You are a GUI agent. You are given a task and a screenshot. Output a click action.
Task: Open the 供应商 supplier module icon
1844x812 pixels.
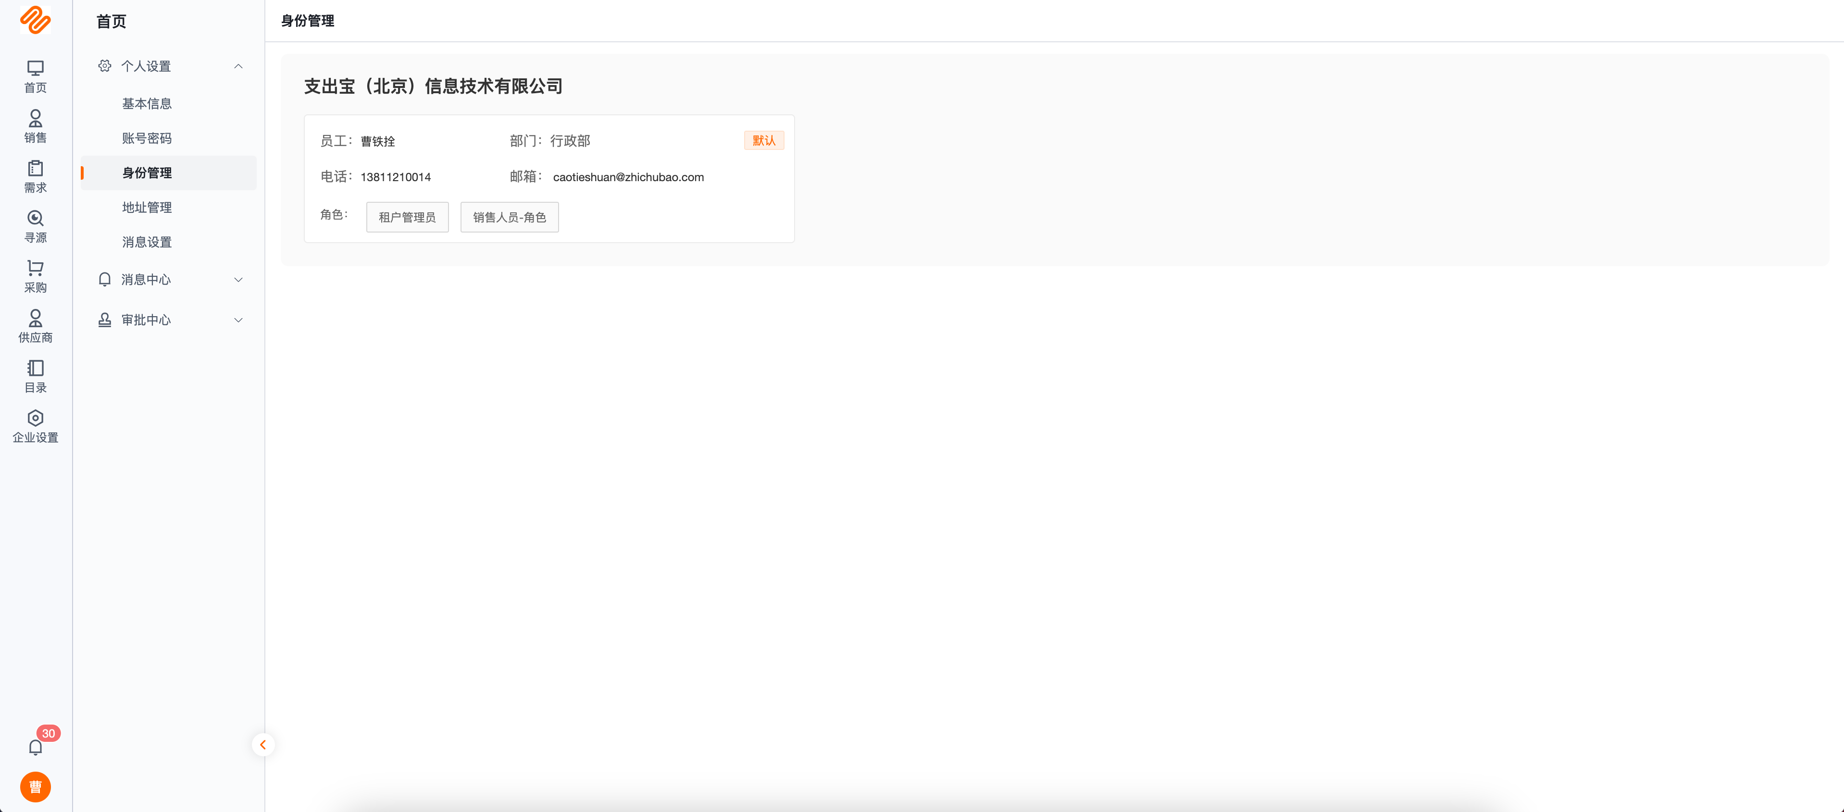point(35,327)
